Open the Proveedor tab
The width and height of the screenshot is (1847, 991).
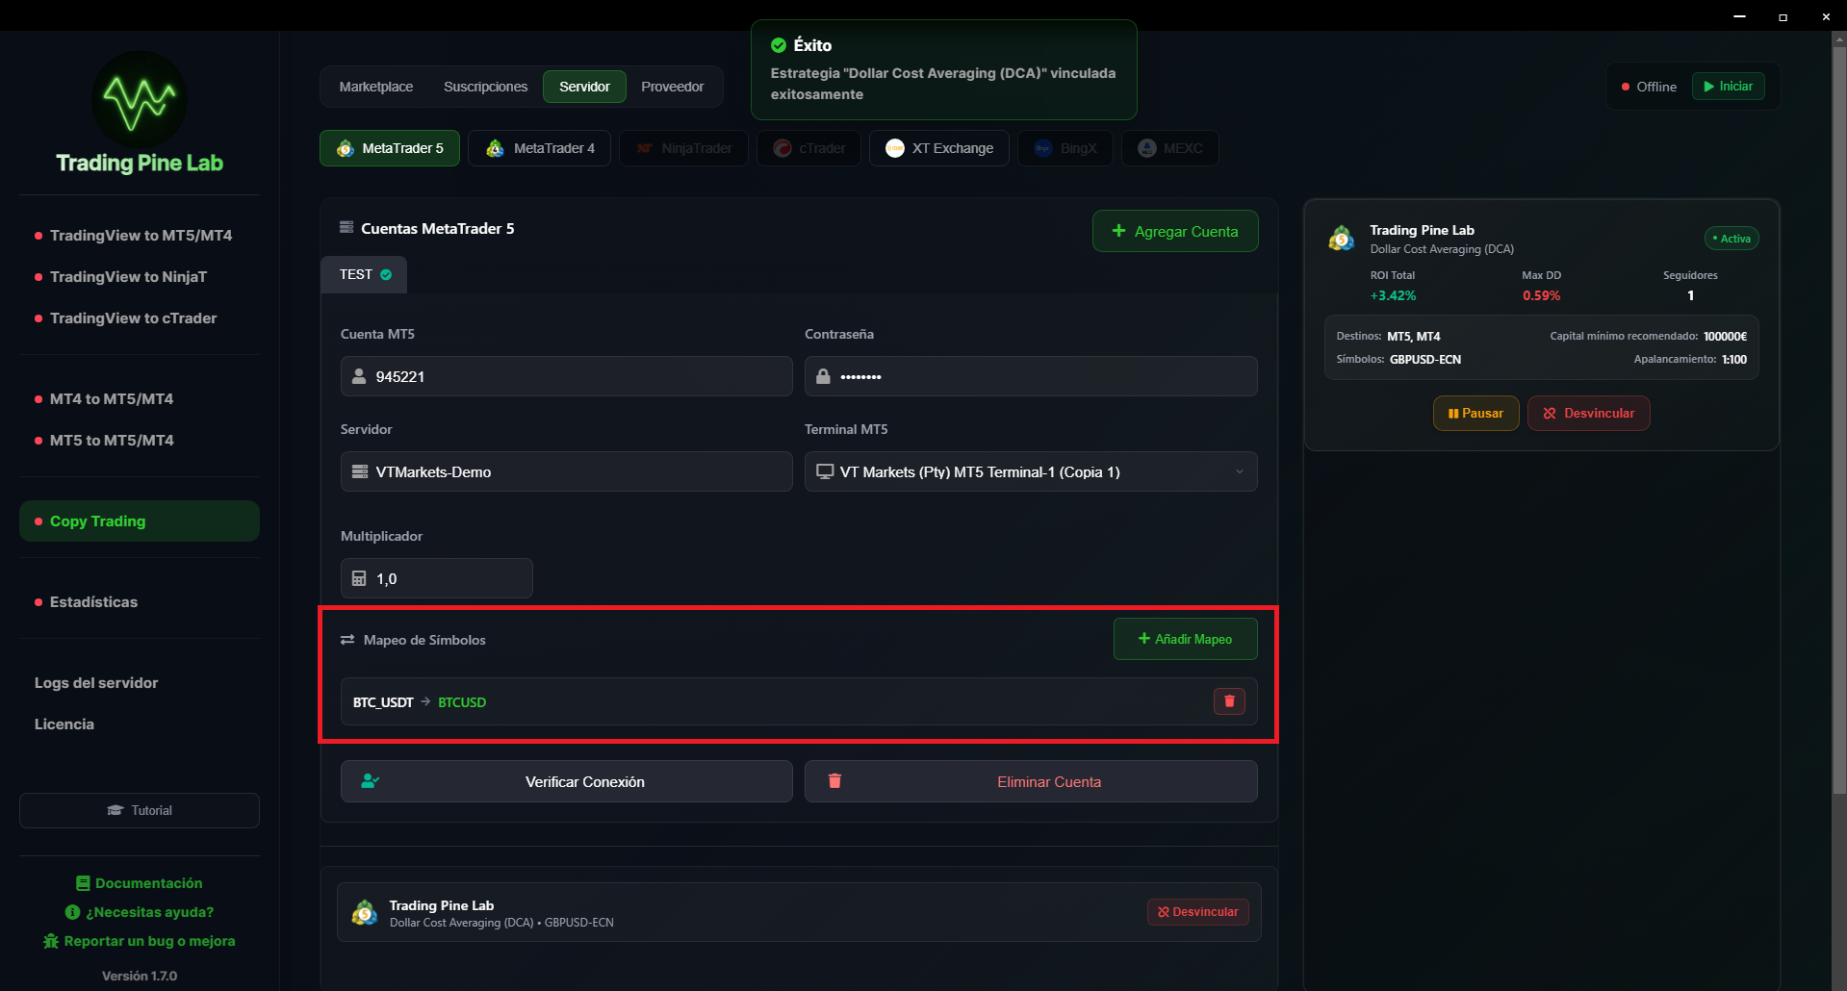pyautogui.click(x=672, y=87)
